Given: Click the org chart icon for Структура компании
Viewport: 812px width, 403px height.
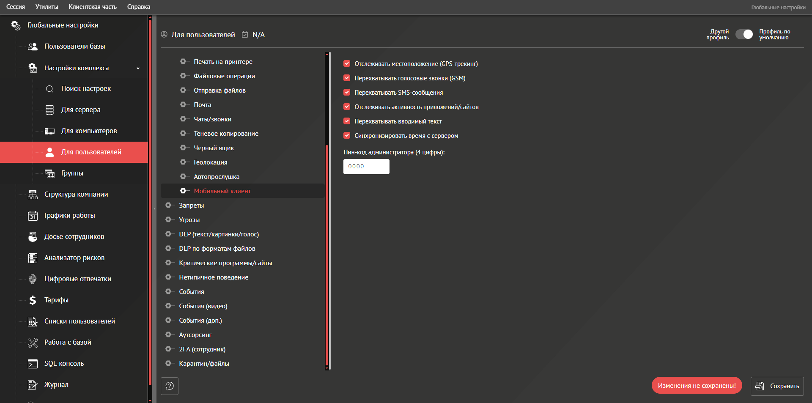Looking at the screenshot, I should (33, 195).
